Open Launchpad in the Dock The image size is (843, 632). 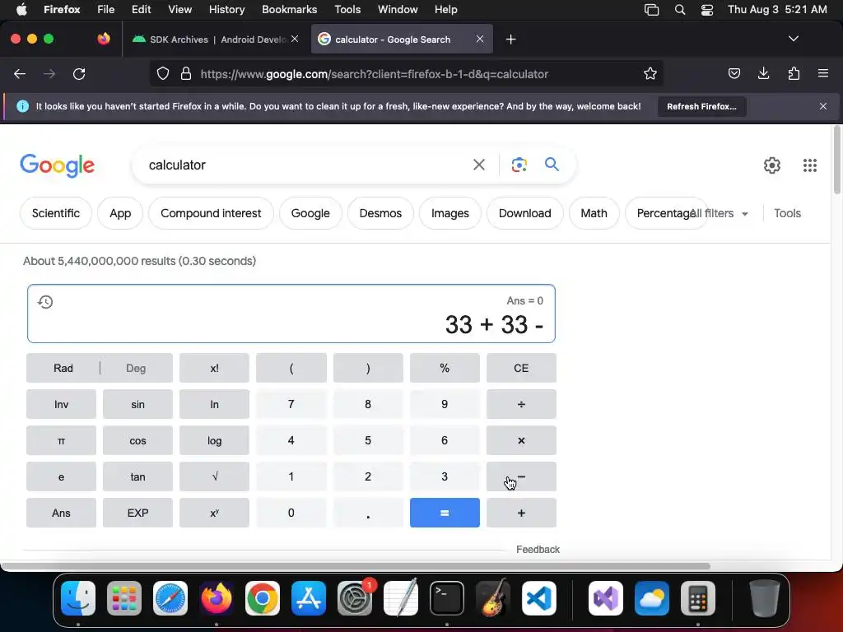tap(124, 598)
